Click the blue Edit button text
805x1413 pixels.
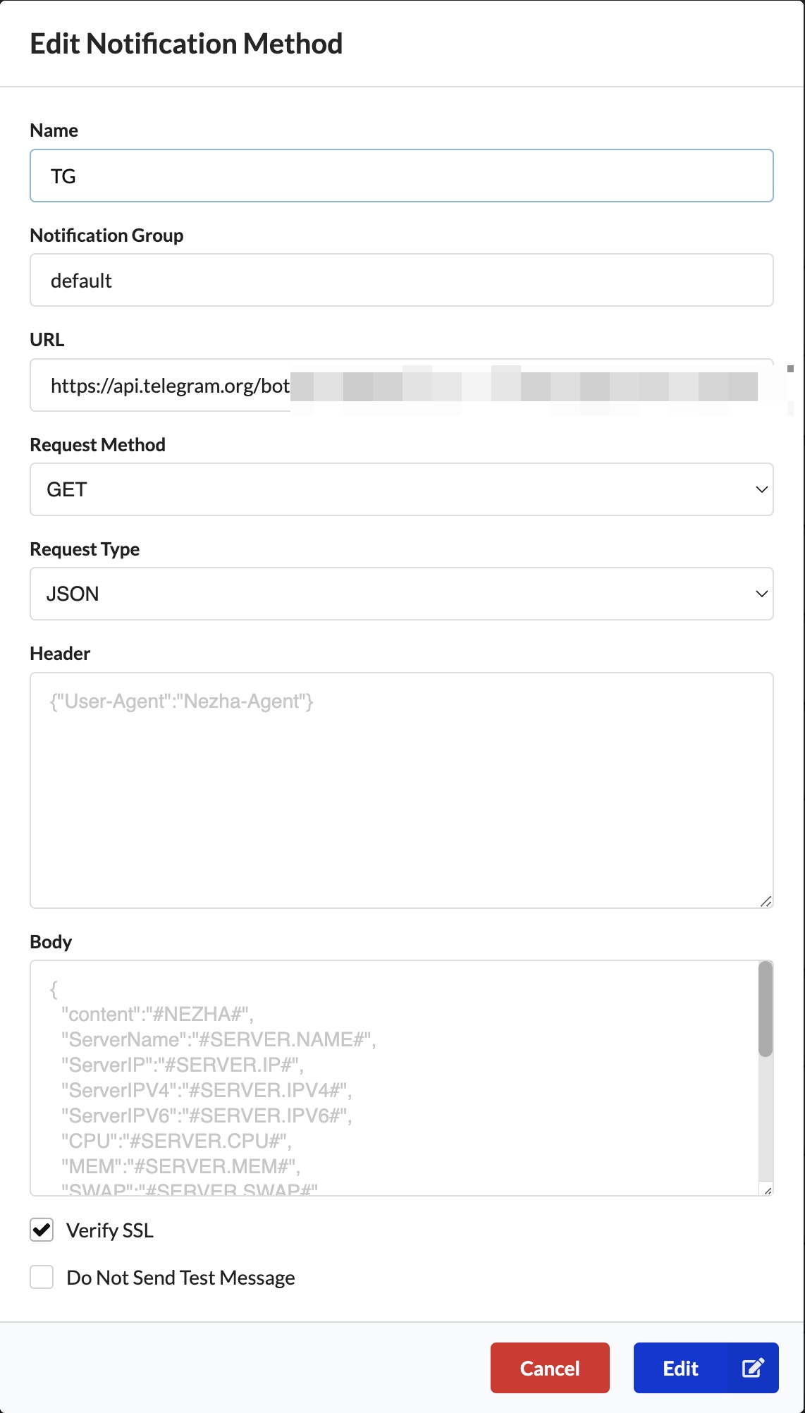tap(680, 1369)
